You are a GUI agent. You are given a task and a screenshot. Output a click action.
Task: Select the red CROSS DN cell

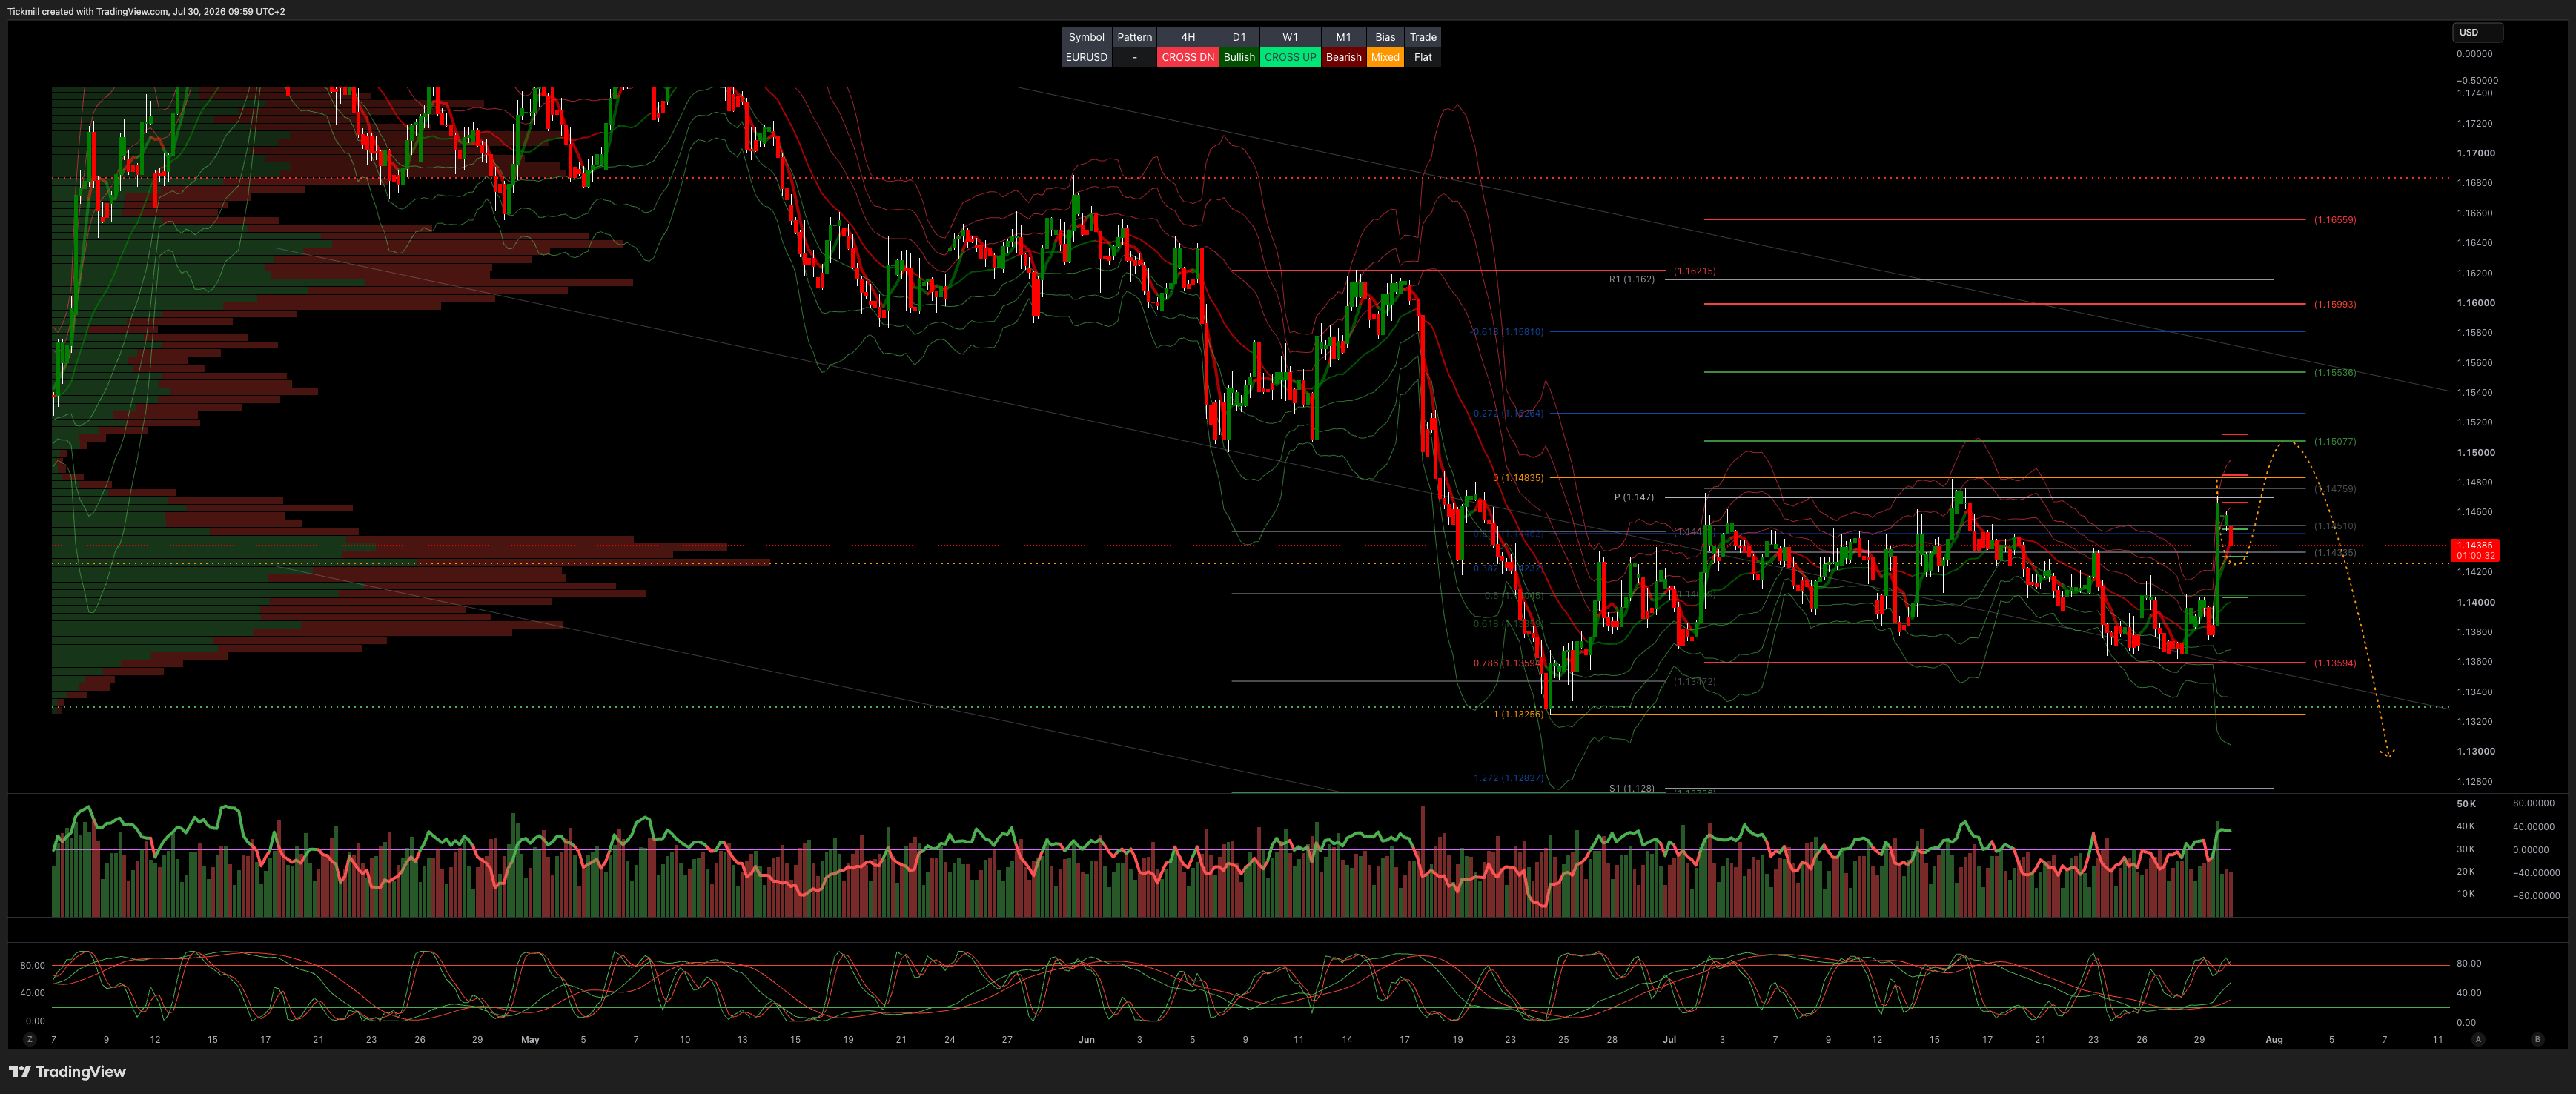pos(1188,57)
